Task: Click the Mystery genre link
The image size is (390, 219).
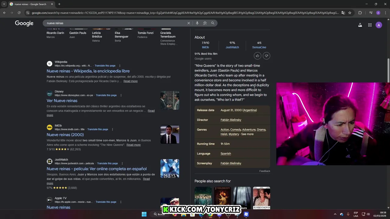Action: [234, 134]
